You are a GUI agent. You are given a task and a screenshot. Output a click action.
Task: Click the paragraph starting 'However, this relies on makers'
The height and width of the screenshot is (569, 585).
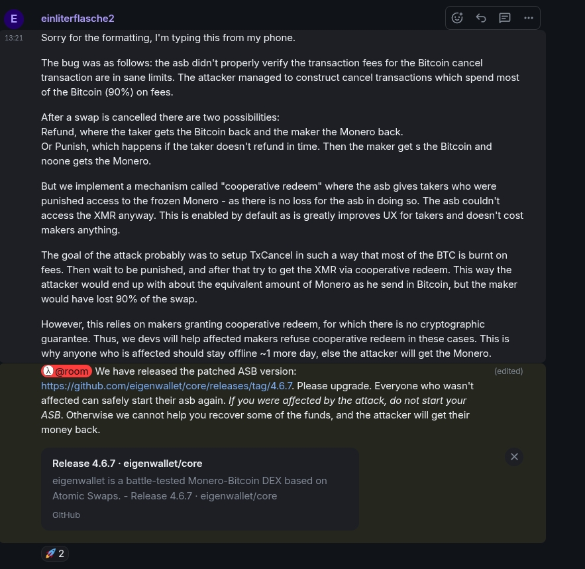pyautogui.click(x=275, y=339)
